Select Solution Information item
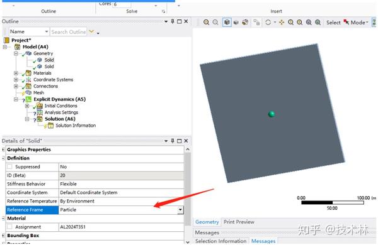This screenshot has height=245, width=378. (76, 126)
